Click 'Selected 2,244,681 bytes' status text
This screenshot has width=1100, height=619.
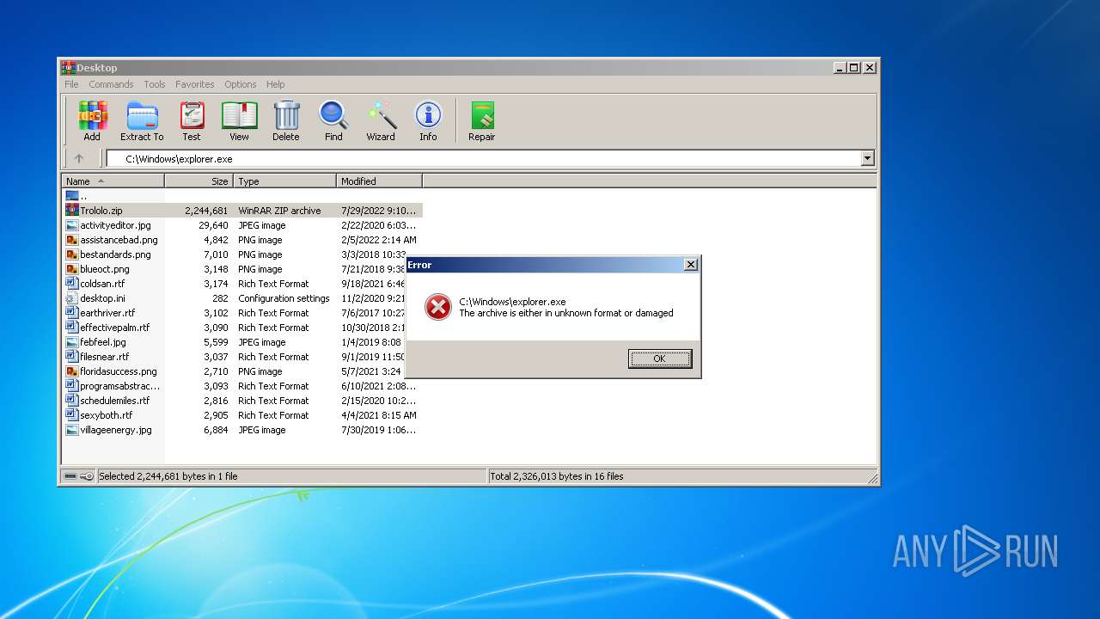[168, 476]
